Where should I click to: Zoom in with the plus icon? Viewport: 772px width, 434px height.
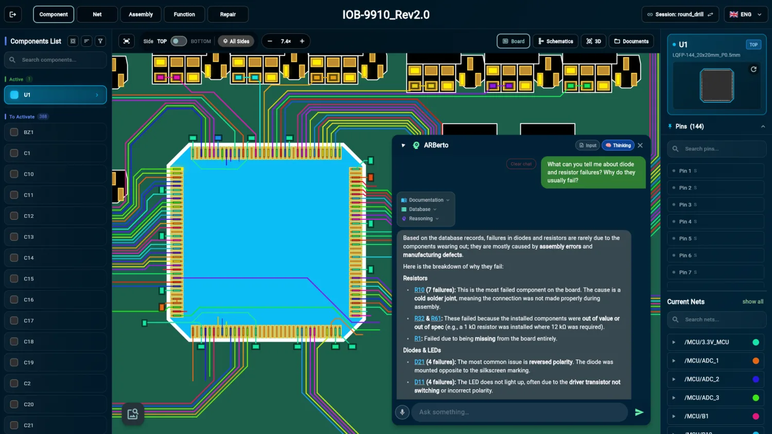(x=302, y=41)
